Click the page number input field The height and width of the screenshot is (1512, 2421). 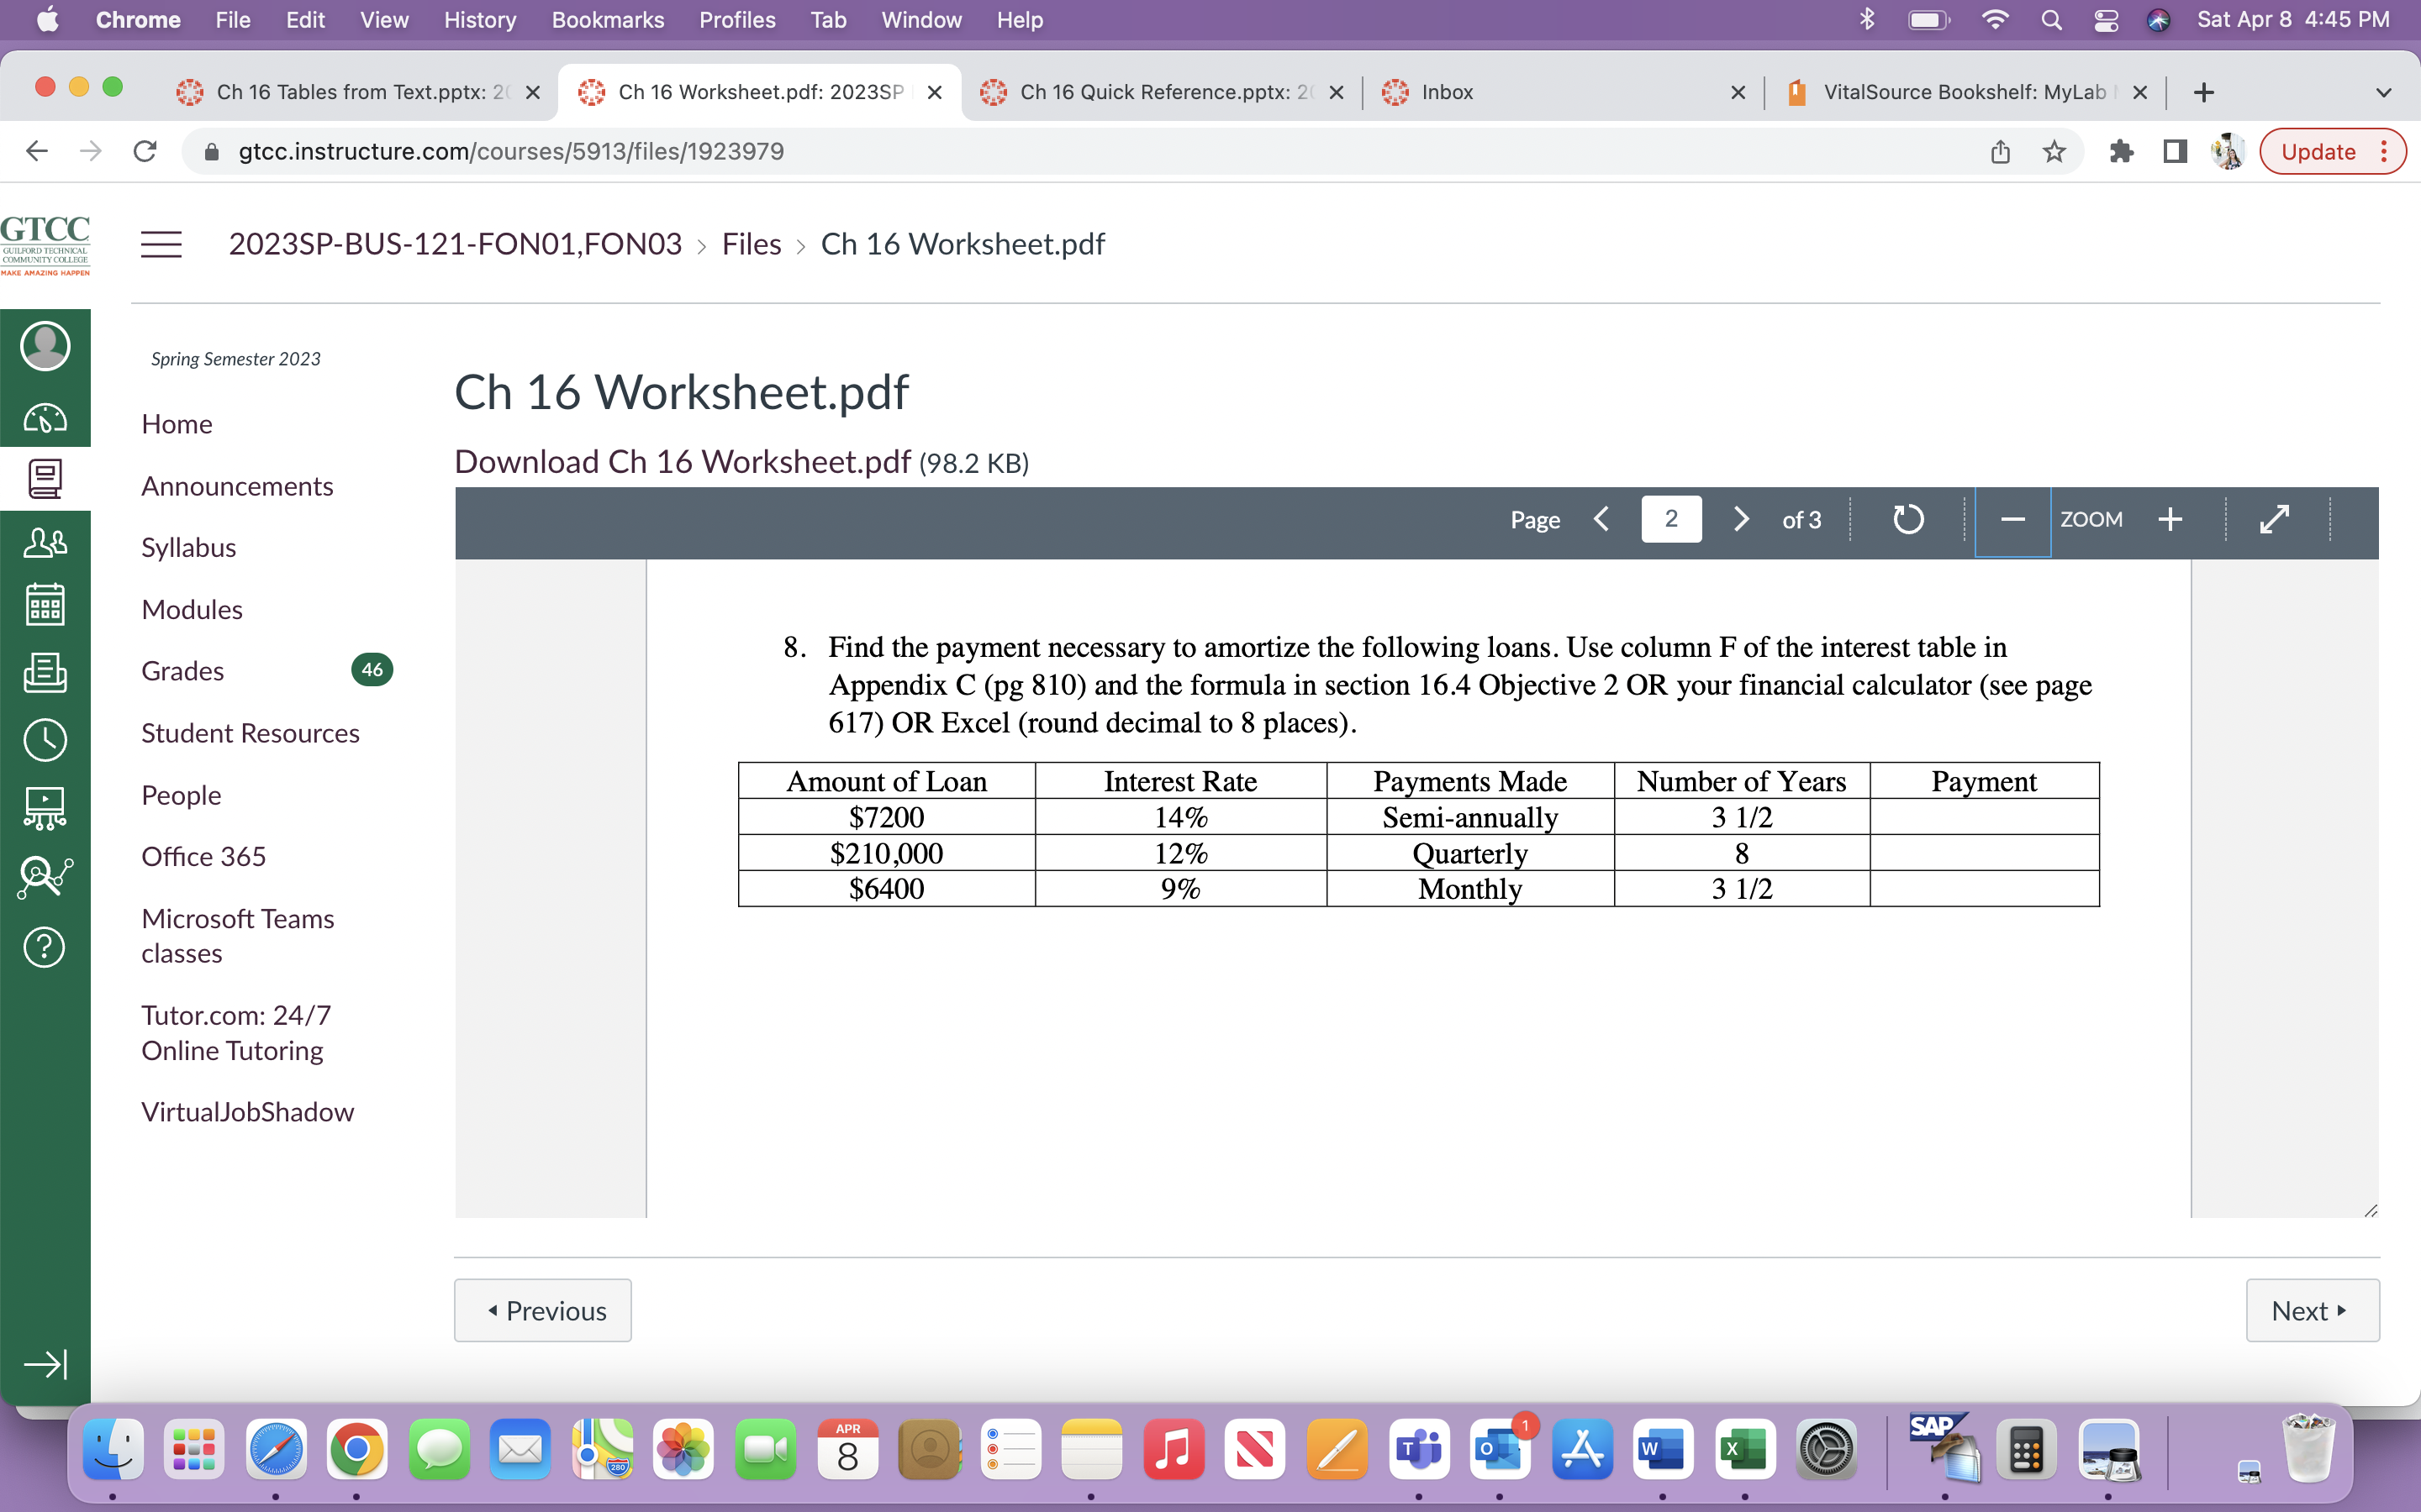[x=1670, y=519]
